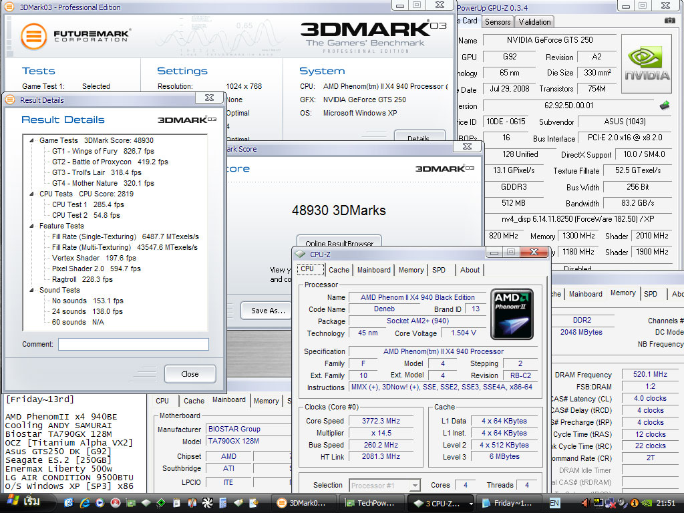Click the NVIDIA logo in GPU-Z
The width and height of the screenshot is (684, 513).
[647, 64]
